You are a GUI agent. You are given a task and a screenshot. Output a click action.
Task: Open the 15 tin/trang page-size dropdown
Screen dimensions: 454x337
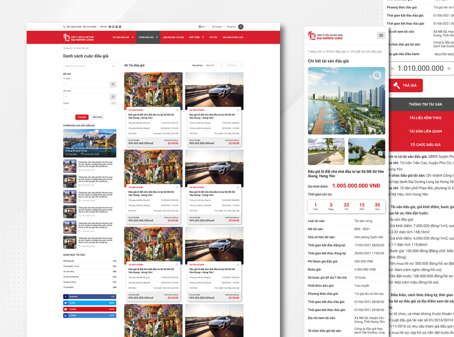(x=234, y=65)
